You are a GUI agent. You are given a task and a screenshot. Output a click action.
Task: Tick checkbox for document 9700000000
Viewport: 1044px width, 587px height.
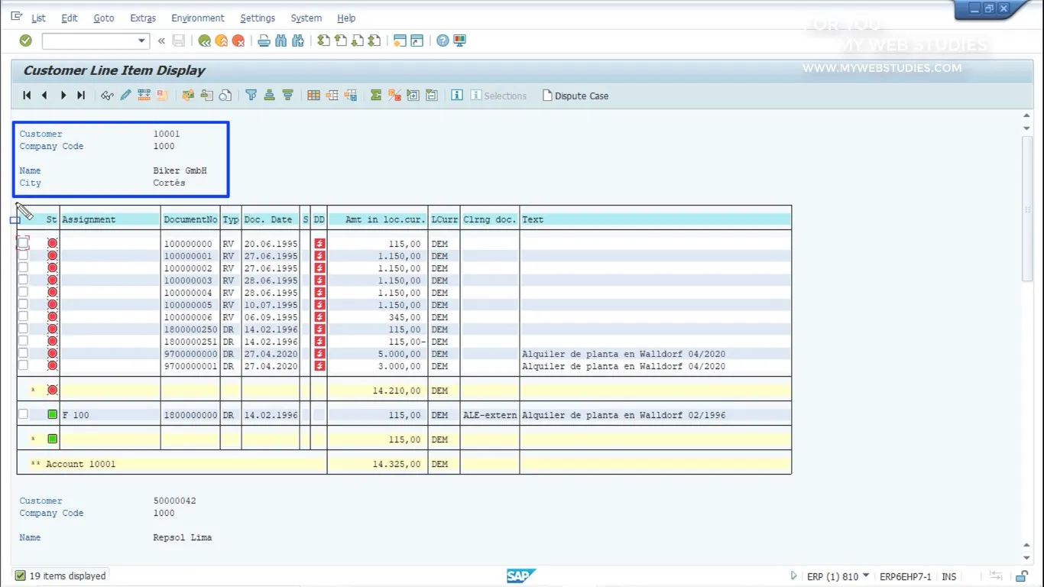pyautogui.click(x=23, y=353)
